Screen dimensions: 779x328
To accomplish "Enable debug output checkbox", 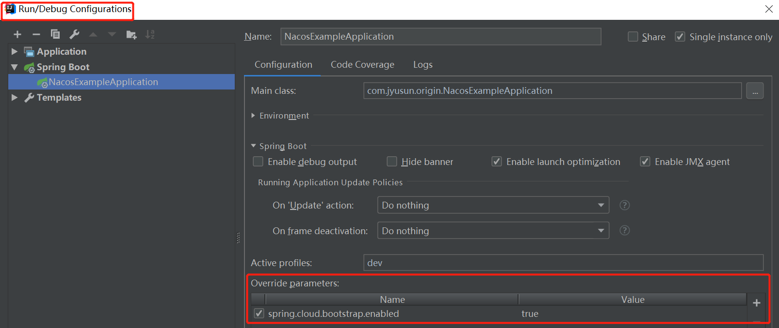I will click(258, 162).
